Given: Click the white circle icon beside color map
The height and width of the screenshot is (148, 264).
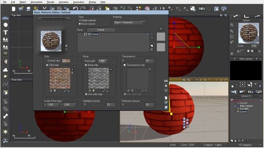Looking at the screenshot, I should [x=72, y=69].
